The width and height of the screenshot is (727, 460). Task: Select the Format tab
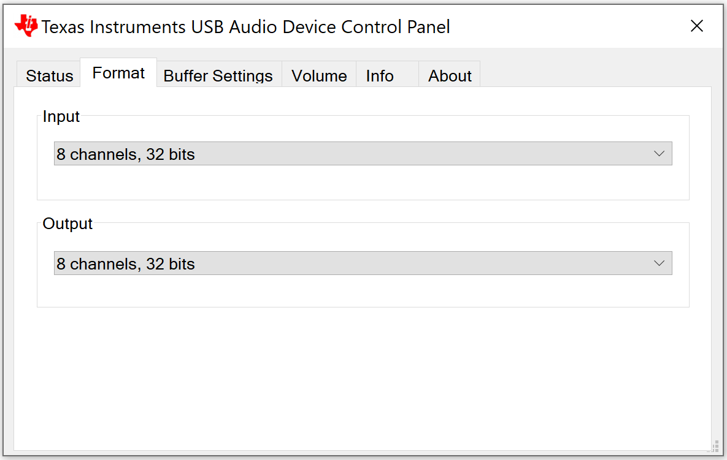[x=118, y=74]
